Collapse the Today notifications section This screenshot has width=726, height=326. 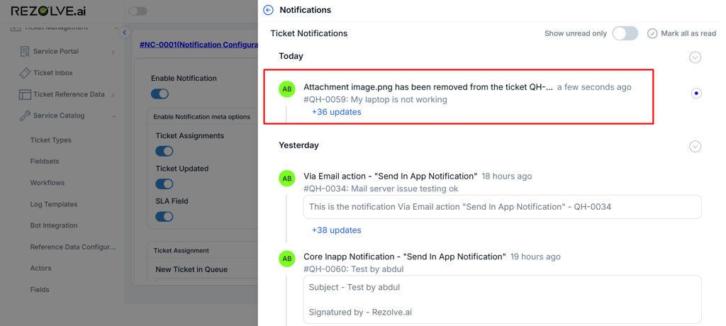[x=695, y=57]
